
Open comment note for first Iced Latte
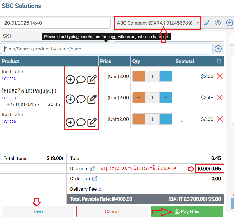pyautogui.click(x=81, y=79)
